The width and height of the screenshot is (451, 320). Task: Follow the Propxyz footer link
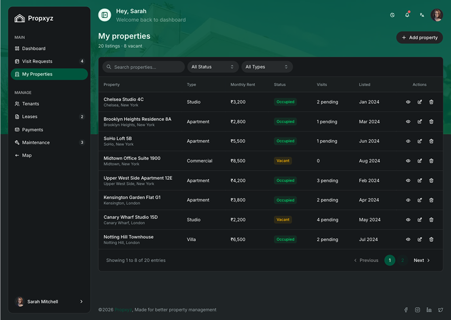[123, 310]
